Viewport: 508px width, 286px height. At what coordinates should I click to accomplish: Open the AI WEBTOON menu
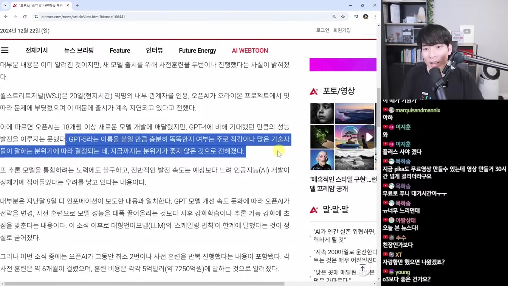click(x=250, y=50)
